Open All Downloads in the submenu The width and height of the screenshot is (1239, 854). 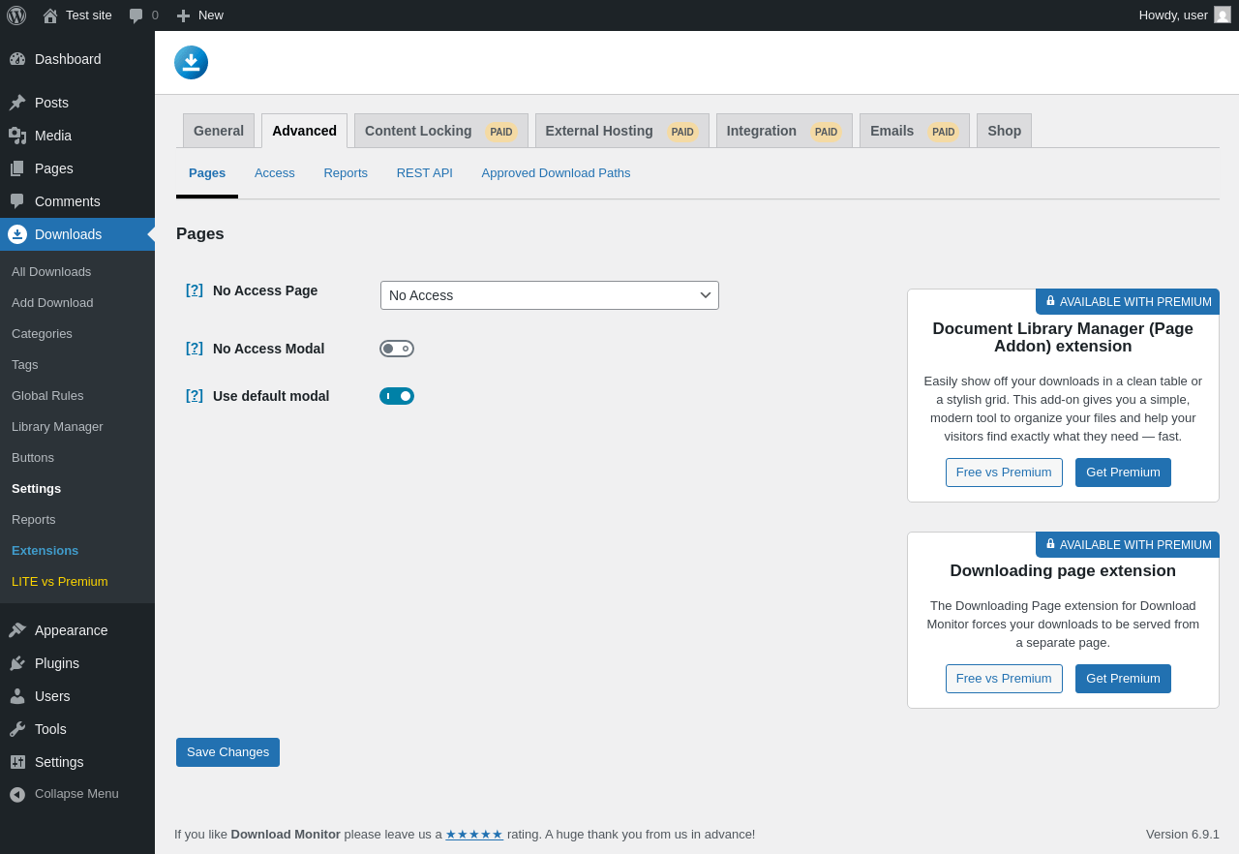point(51,272)
